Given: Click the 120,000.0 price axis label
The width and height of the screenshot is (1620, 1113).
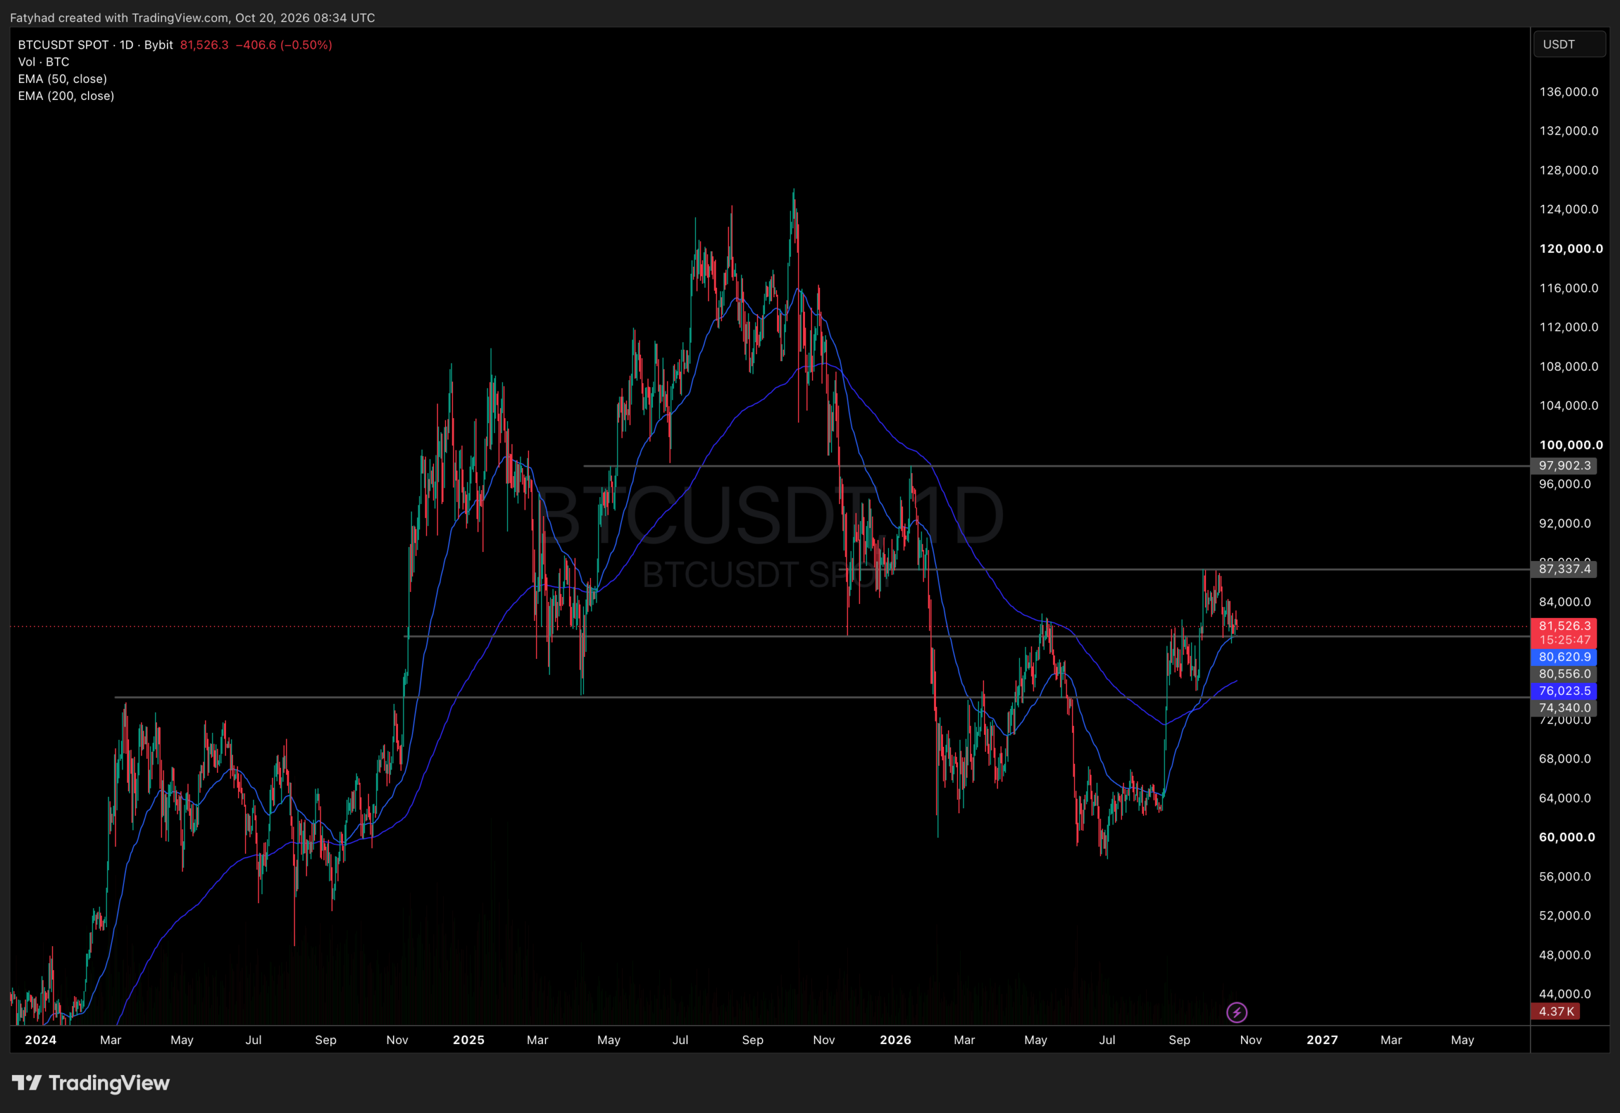Looking at the screenshot, I should [x=1571, y=249].
